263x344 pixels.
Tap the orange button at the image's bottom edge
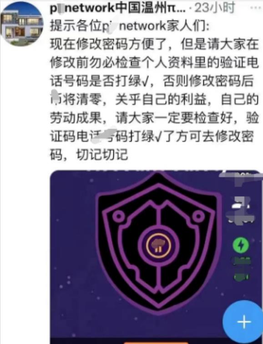tap(155, 343)
